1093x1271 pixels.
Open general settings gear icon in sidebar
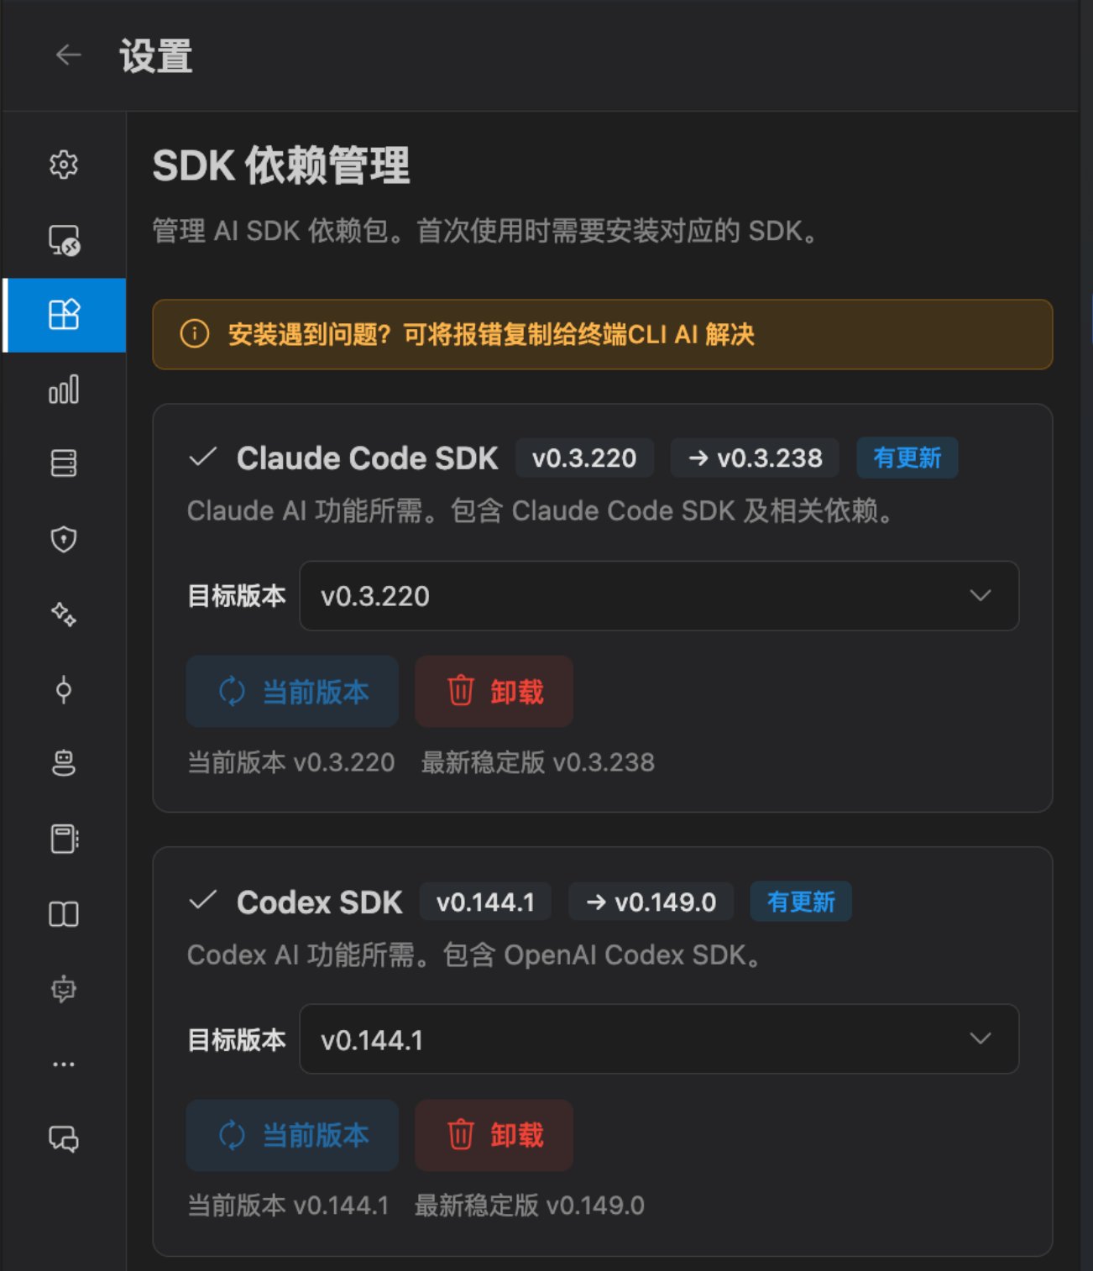[x=64, y=165]
